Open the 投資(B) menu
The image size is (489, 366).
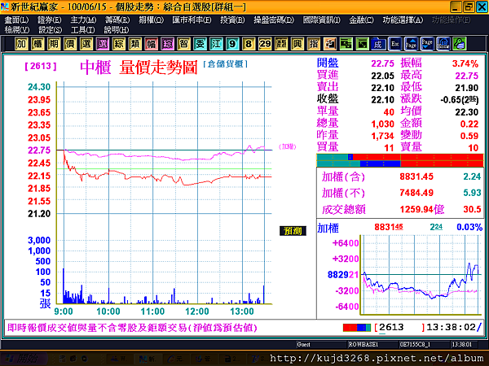tap(232, 20)
